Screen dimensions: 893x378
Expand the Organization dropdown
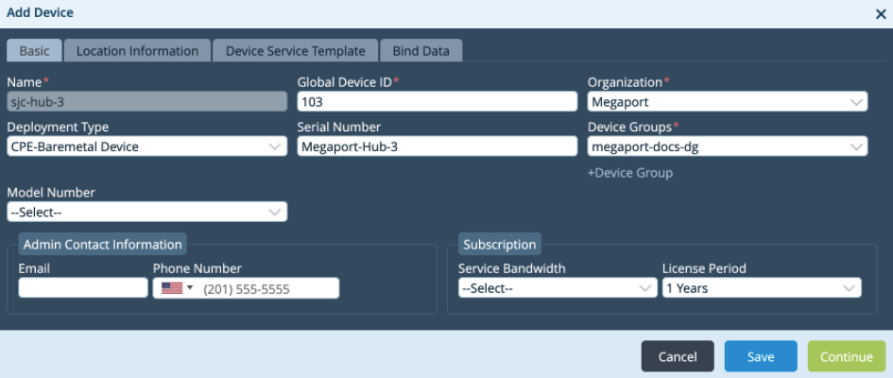pyautogui.click(x=727, y=102)
